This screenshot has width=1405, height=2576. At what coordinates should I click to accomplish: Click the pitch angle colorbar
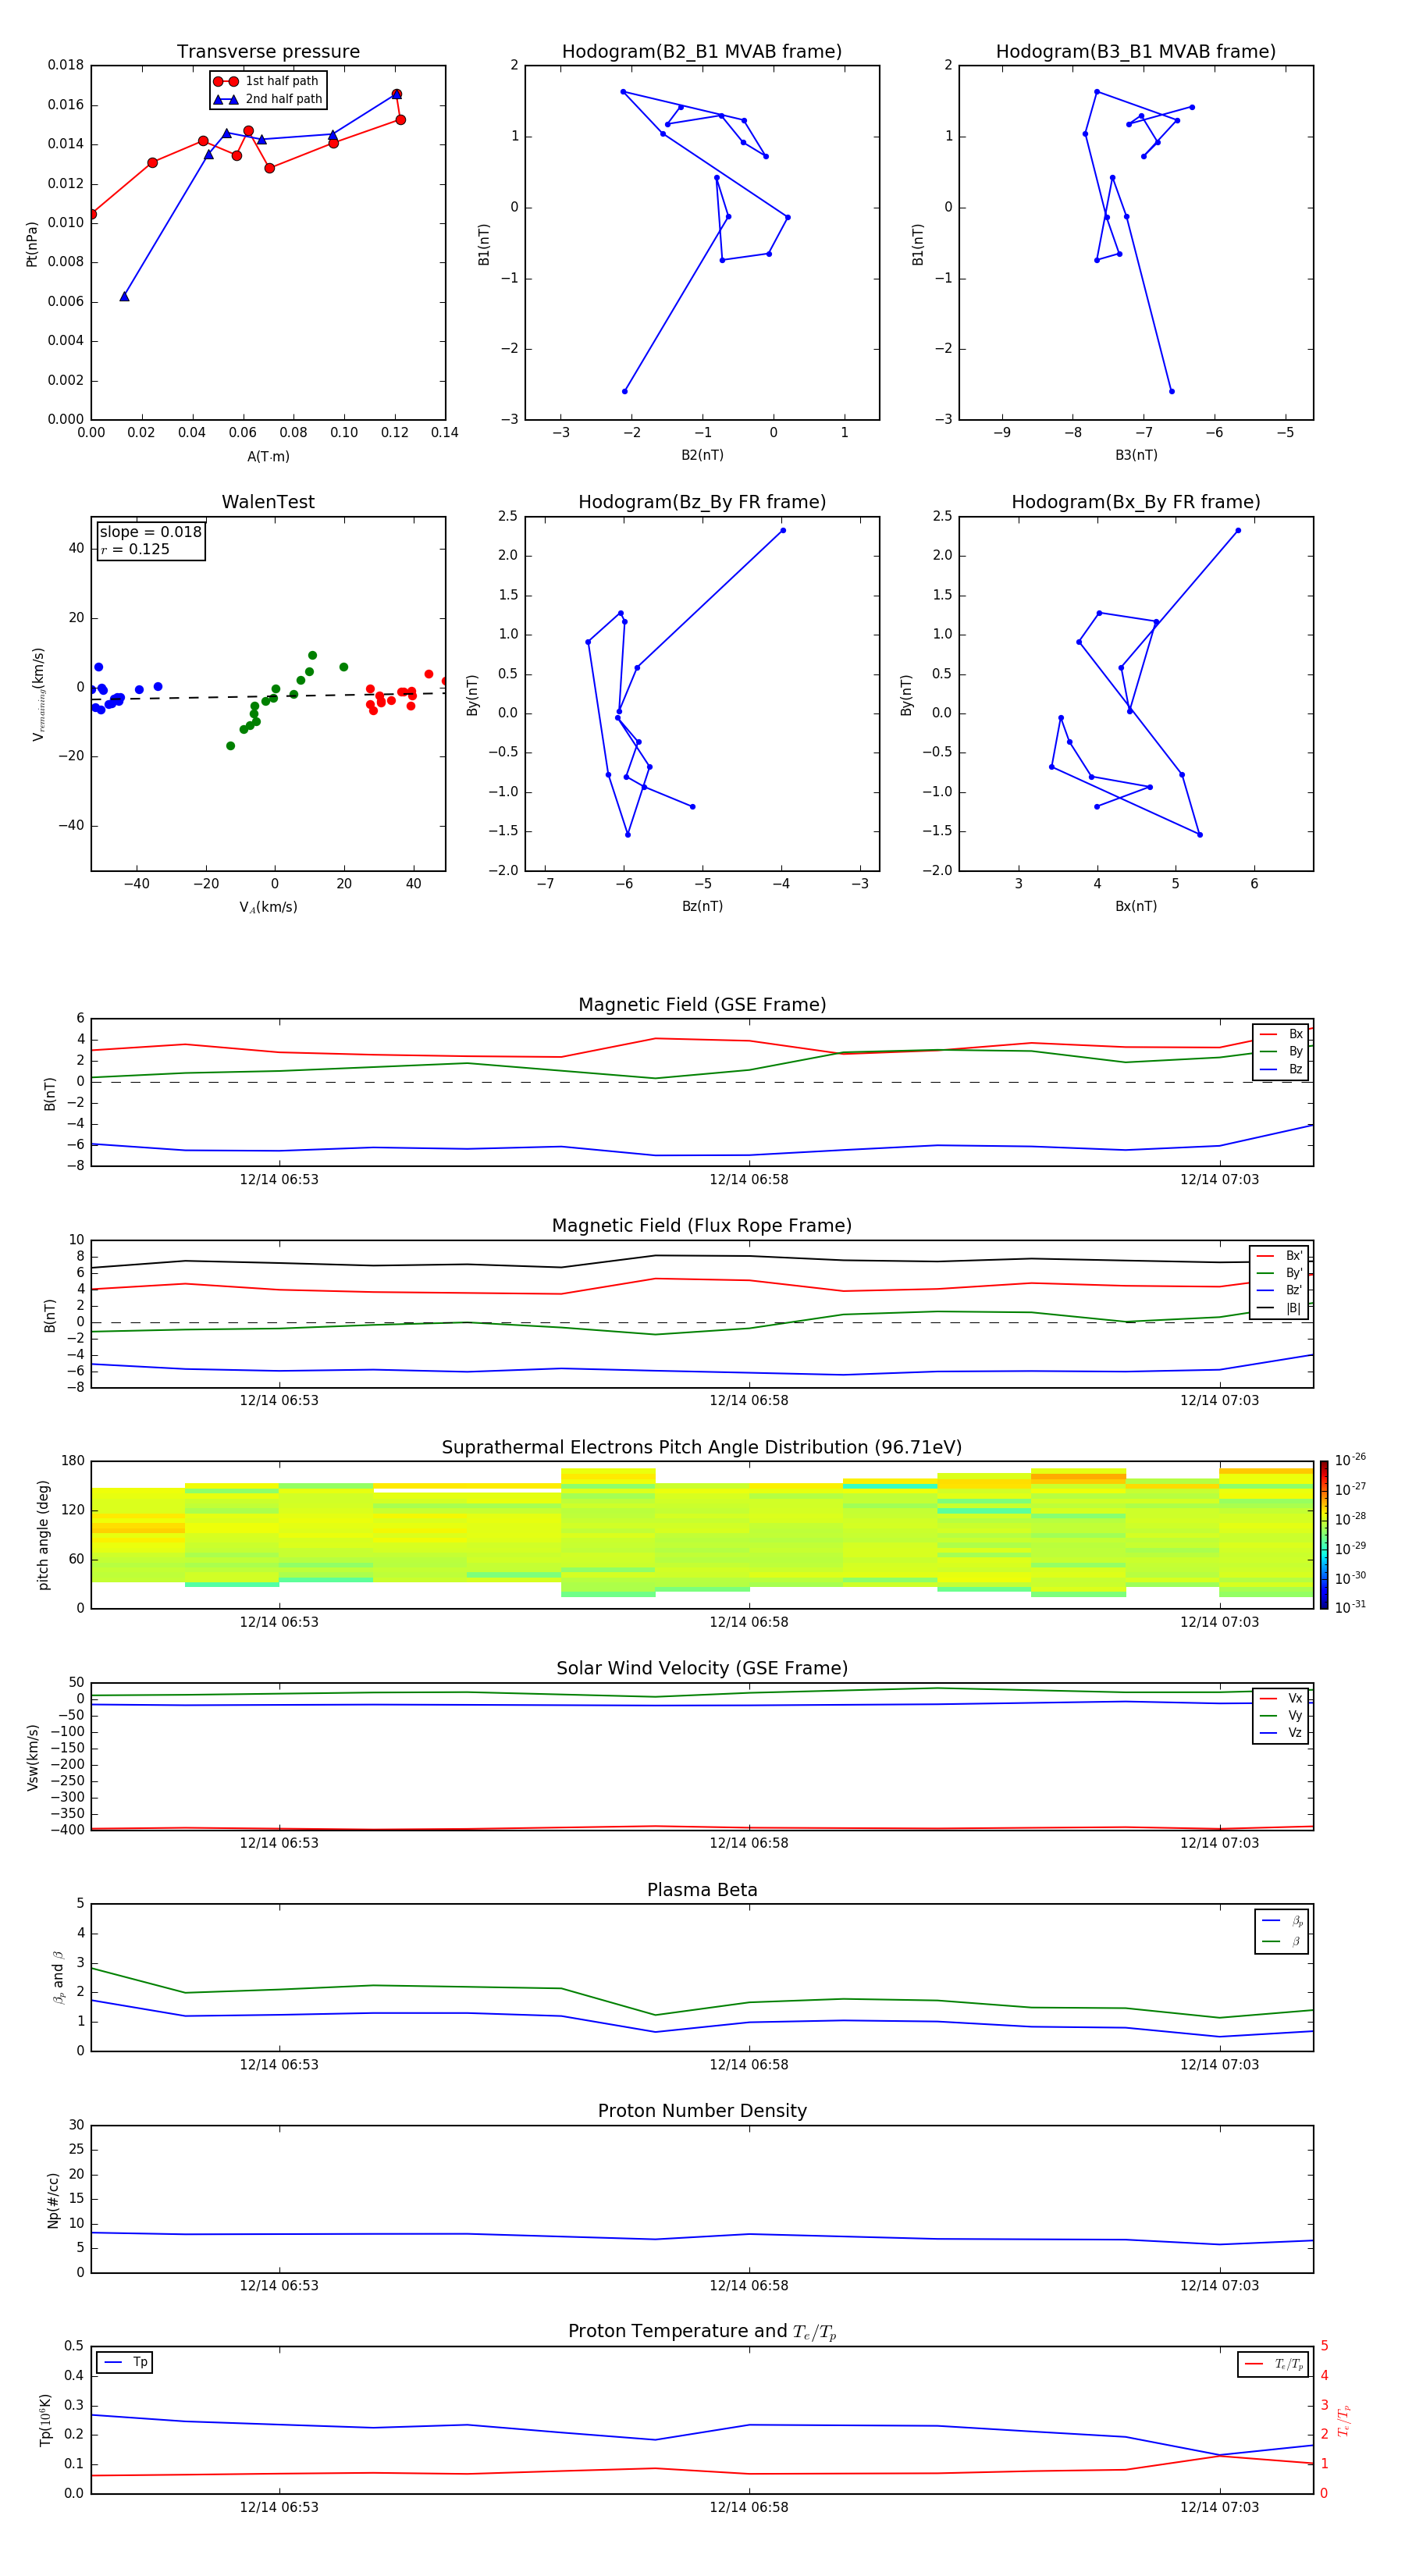click(1324, 1534)
